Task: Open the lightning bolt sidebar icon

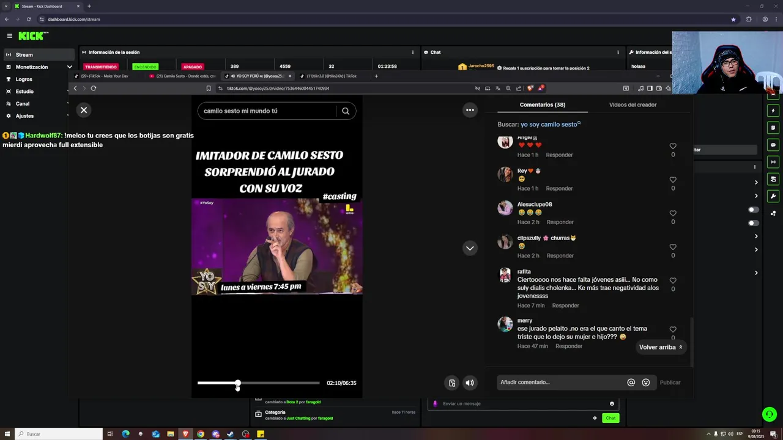Action: coord(773,111)
